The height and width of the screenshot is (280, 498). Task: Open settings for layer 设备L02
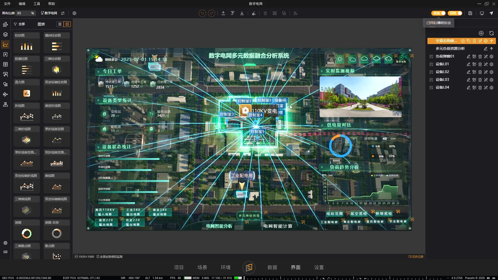point(492,72)
